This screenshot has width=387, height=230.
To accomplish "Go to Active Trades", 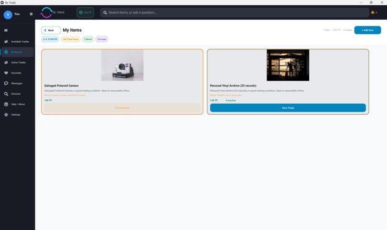I will (17, 63).
